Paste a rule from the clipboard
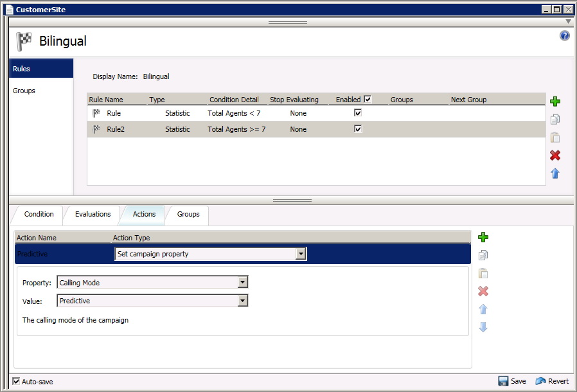This screenshot has height=392, width=577. coord(555,137)
